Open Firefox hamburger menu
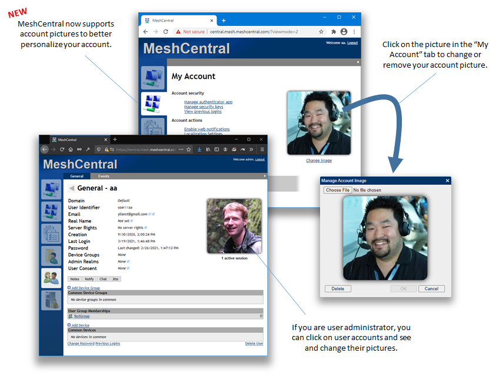Screen dimensions: 496x376 point(262,149)
